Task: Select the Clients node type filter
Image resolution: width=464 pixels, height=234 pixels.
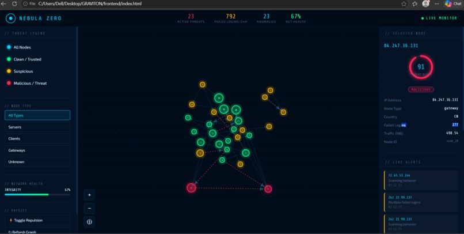Action: [x=37, y=139]
